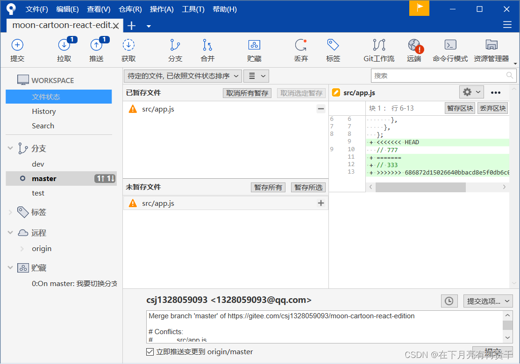The image size is (520, 364).
Task: Unstage src/app.js with the minus icon
Action: [x=321, y=109]
